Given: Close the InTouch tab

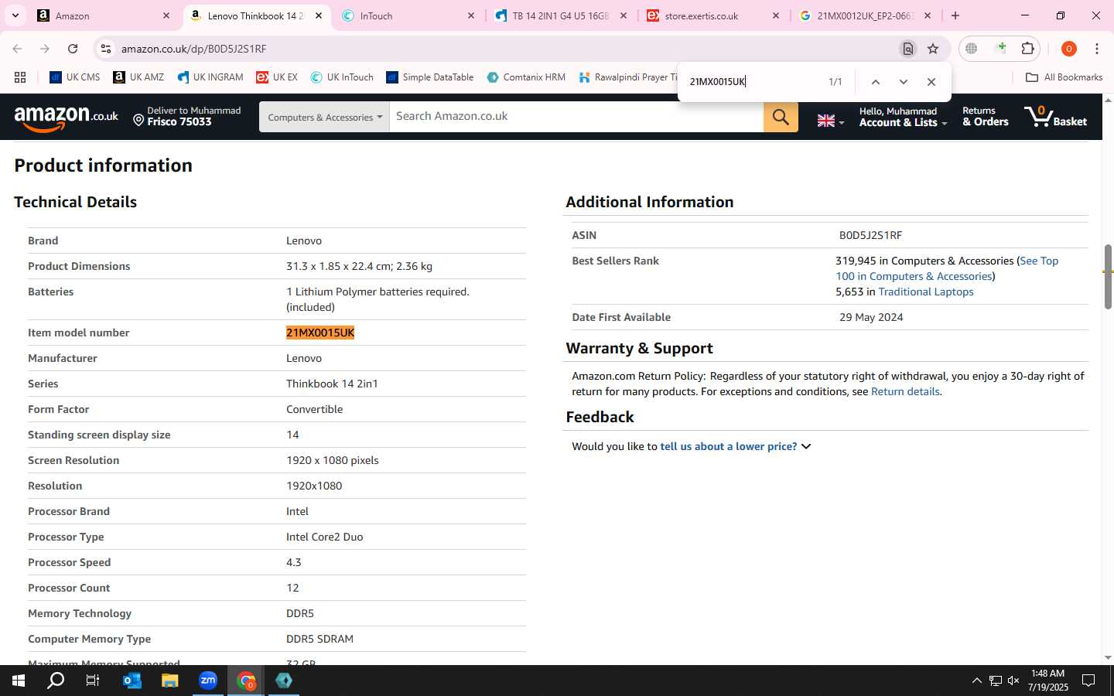Looking at the screenshot, I should click(471, 15).
